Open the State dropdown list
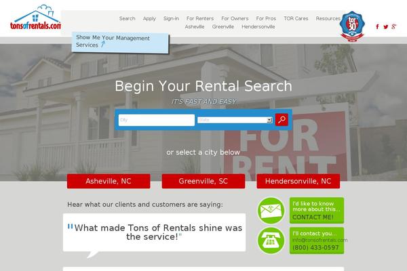The image size is (407, 271). (235, 120)
